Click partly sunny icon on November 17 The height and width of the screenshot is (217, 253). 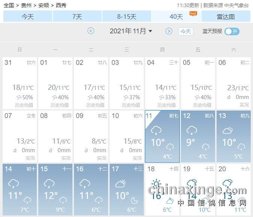pyautogui.click(x=120, y=184)
